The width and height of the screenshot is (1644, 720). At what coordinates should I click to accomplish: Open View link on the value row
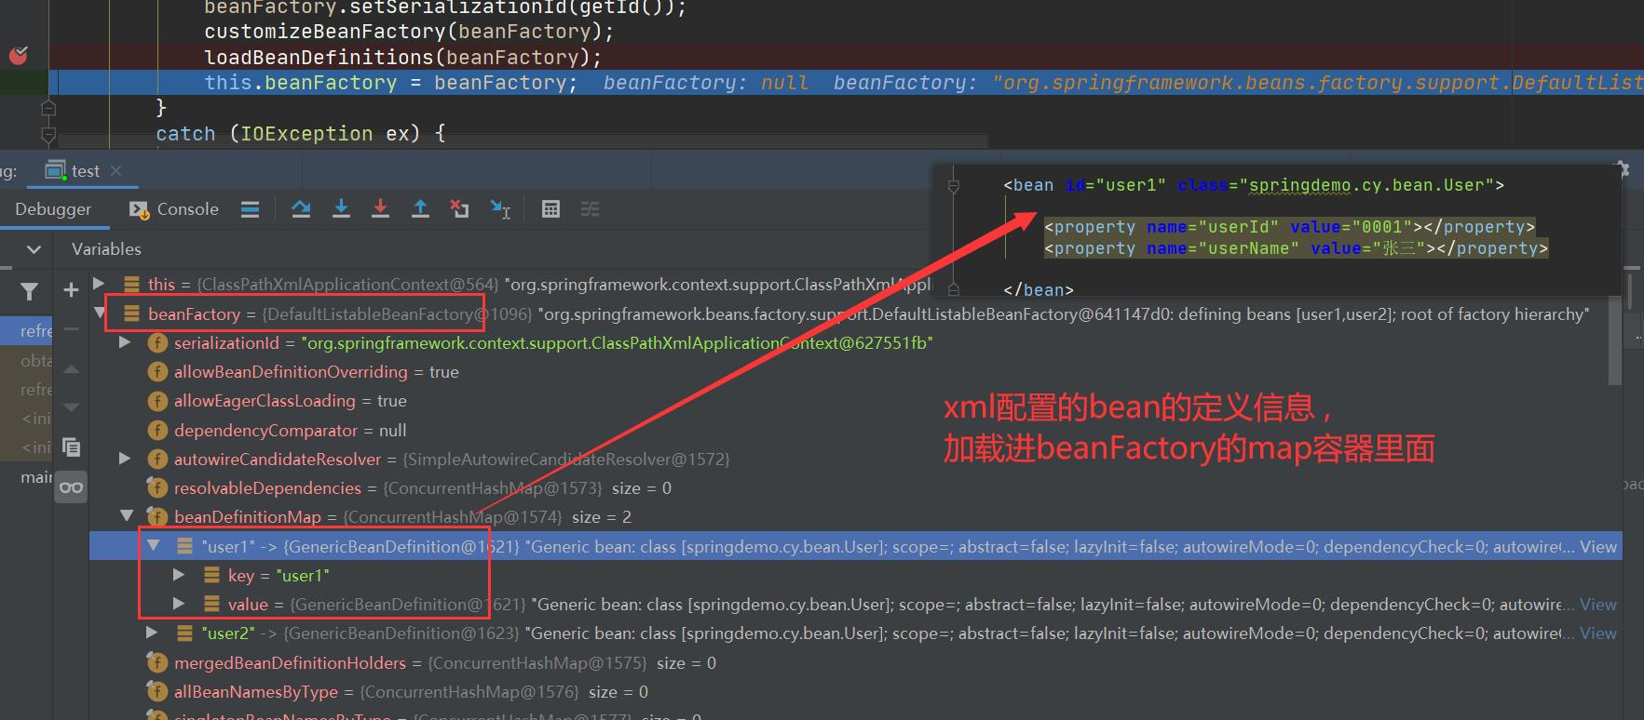(1598, 605)
